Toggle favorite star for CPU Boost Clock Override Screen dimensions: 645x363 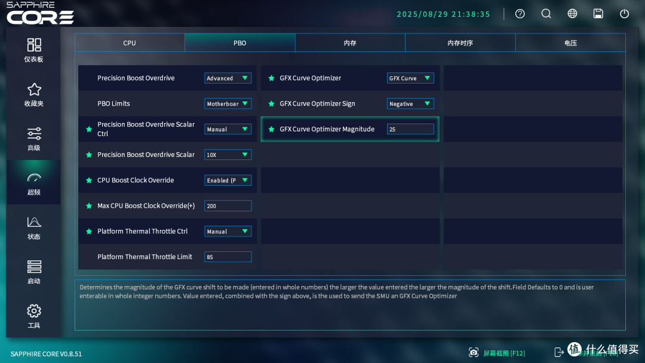[x=89, y=180]
